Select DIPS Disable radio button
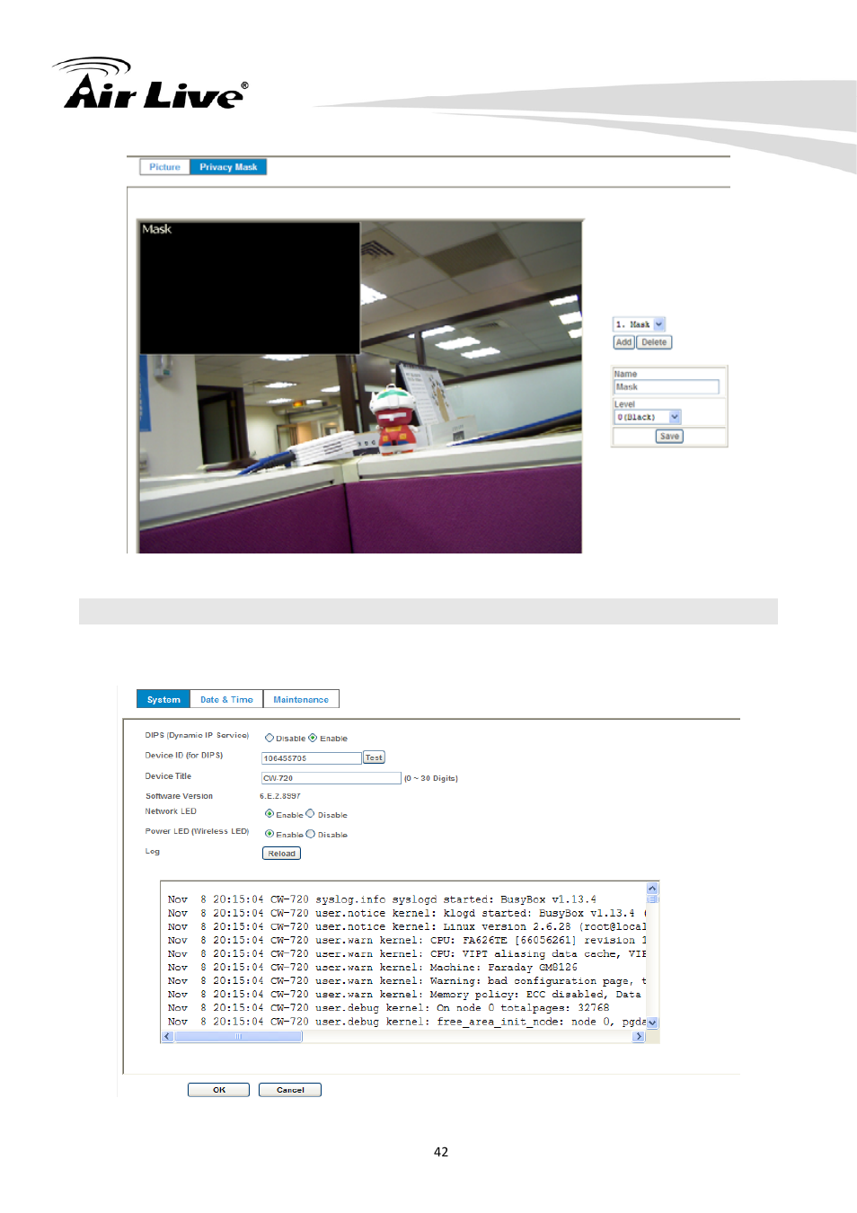Viewport: 857px width, 1213px height. pos(269,738)
